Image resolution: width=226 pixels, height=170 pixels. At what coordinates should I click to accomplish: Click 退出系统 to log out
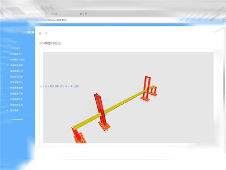pos(14,111)
